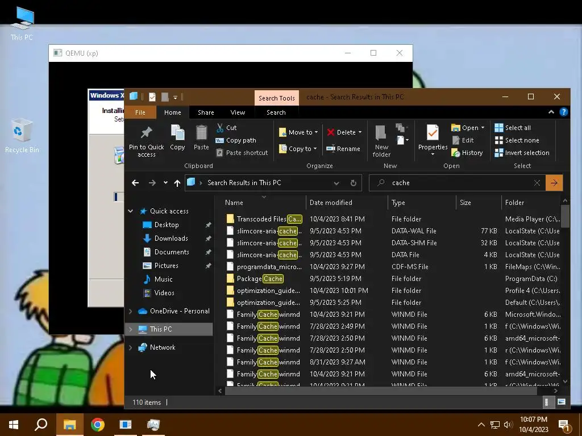Click the volume icon in system tray
This screenshot has width=582, height=436.
(x=508, y=425)
